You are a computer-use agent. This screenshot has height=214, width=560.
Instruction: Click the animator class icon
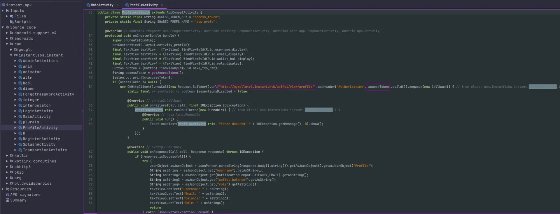pyautogui.click(x=20, y=72)
